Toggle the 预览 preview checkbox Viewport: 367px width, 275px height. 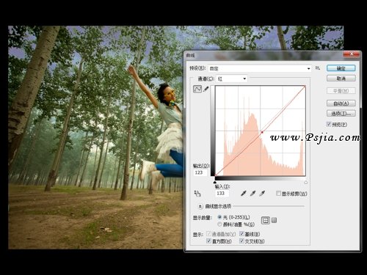pos(329,124)
